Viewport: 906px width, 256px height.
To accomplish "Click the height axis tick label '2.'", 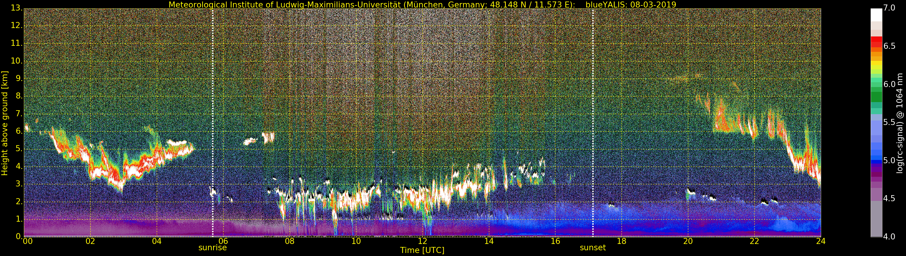I will [x=19, y=201].
